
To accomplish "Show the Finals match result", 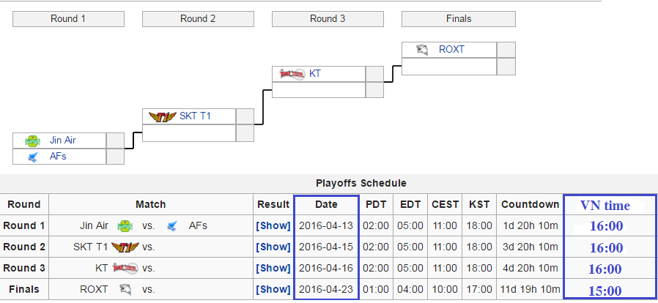I will pos(273,289).
